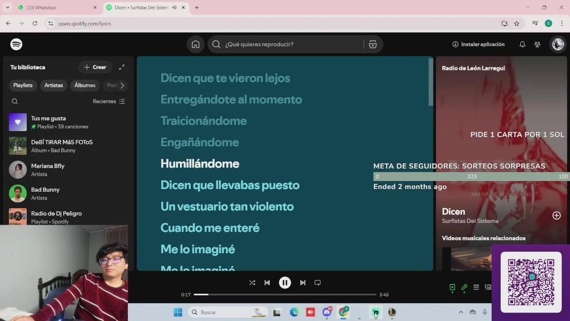Jump to lyric 'Cuando me enteré'

210,228
